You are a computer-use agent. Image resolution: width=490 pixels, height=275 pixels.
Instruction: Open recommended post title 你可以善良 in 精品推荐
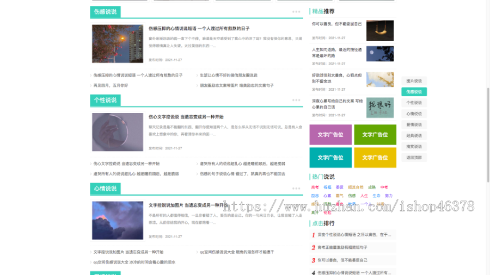click(337, 24)
